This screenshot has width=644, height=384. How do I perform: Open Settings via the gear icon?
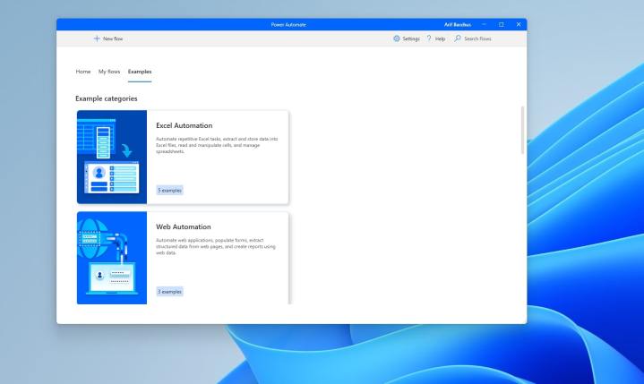396,38
